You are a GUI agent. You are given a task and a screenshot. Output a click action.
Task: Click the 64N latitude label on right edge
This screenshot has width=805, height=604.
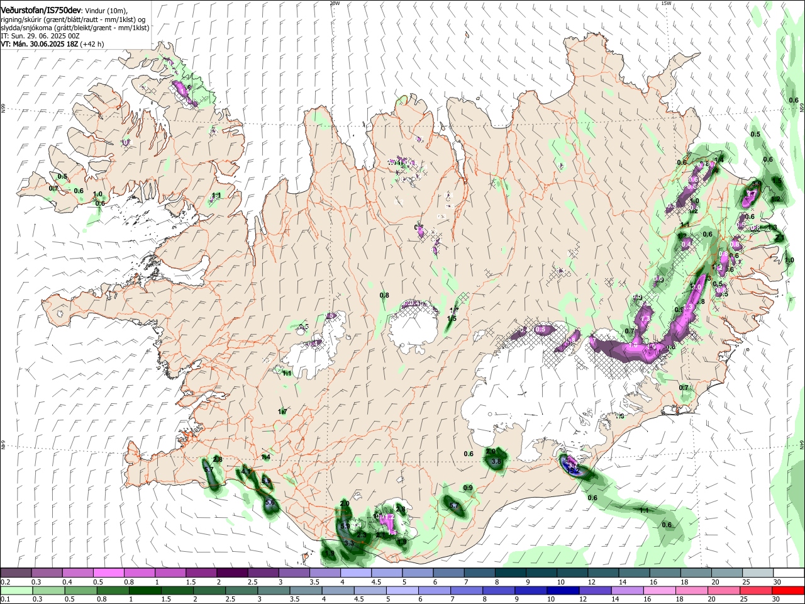click(802, 444)
